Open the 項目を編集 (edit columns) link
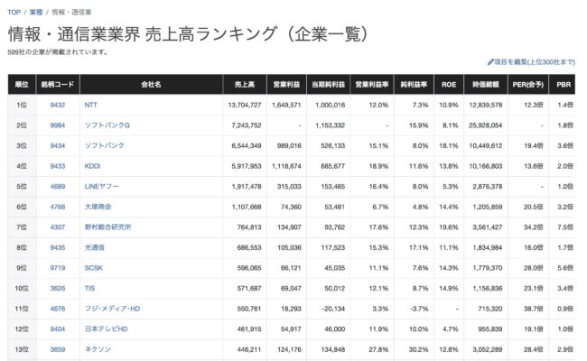 (536, 62)
